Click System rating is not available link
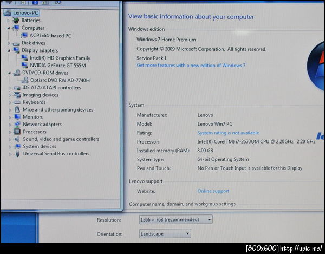325x254 pixels. click(x=228, y=133)
